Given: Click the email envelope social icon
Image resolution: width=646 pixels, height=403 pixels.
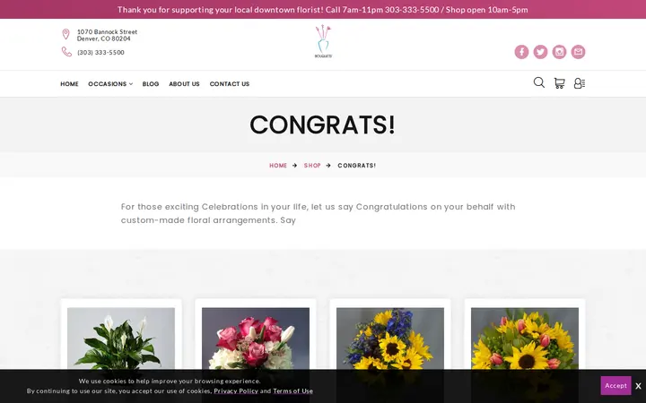Looking at the screenshot, I should (x=578, y=52).
